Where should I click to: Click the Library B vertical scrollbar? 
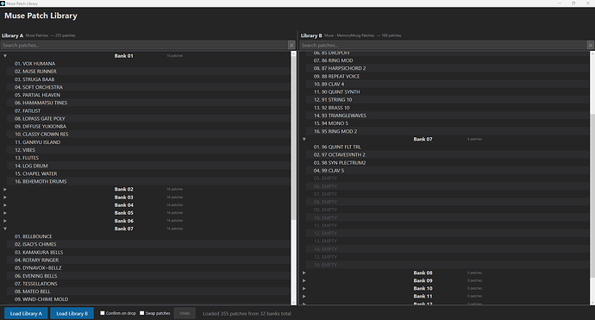(592, 178)
